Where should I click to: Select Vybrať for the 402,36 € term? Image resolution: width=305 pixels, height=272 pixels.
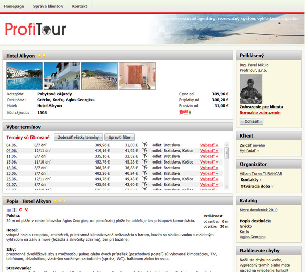click(209, 173)
